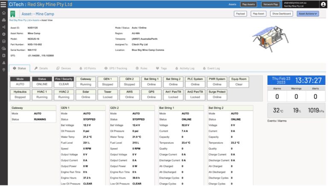The image size is (328, 186).
Task: Click the GEN 1 Stopped tile
Action: click(x=108, y=82)
